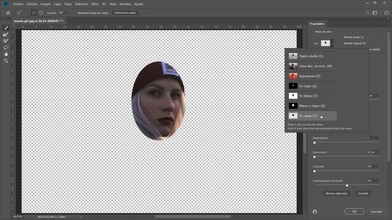Click the canvas horizontal scrollbar

click(193, 216)
